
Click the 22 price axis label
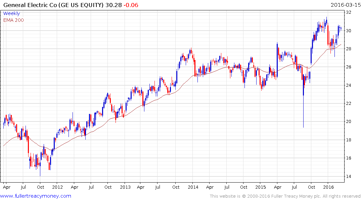coord(349,104)
